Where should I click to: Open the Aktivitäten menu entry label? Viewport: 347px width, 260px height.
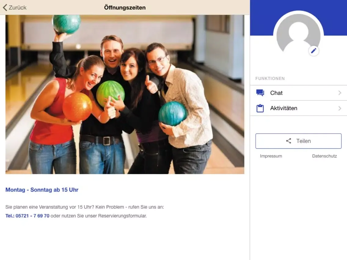point(283,108)
